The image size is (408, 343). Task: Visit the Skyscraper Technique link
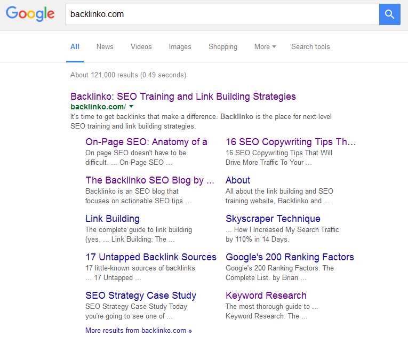click(x=273, y=219)
